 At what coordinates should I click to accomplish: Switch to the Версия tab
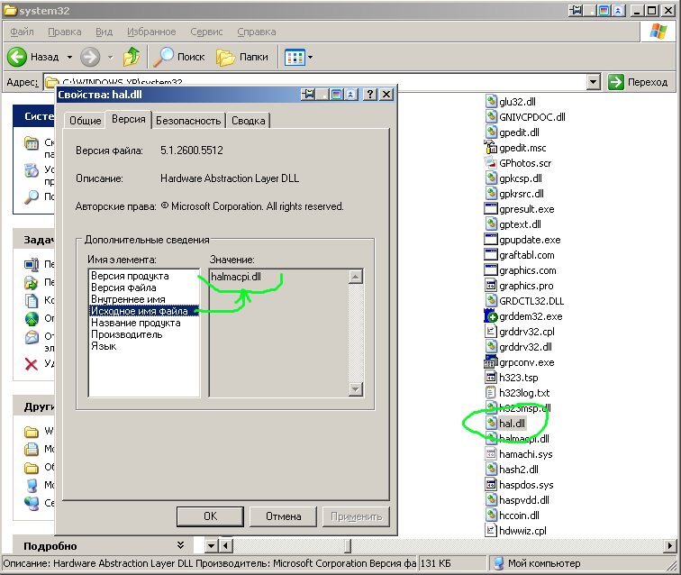[x=129, y=119]
